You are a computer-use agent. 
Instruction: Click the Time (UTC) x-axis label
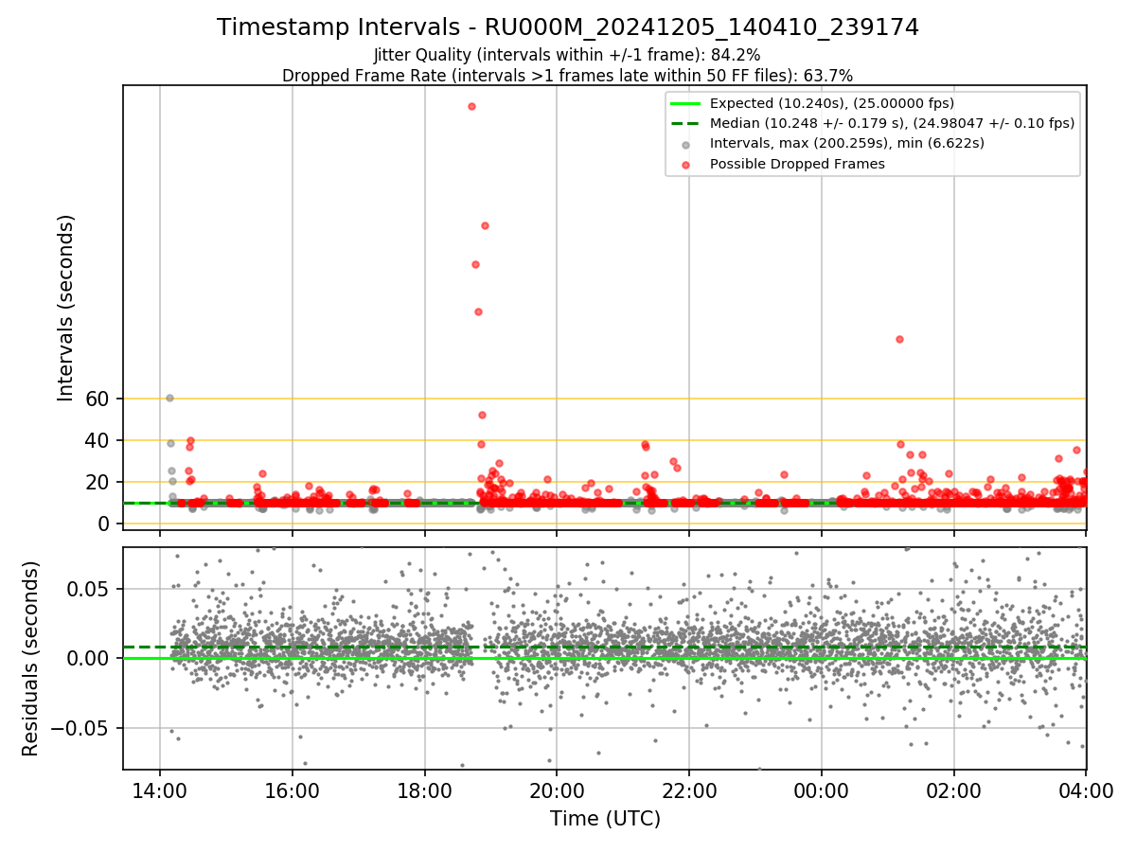[605, 820]
